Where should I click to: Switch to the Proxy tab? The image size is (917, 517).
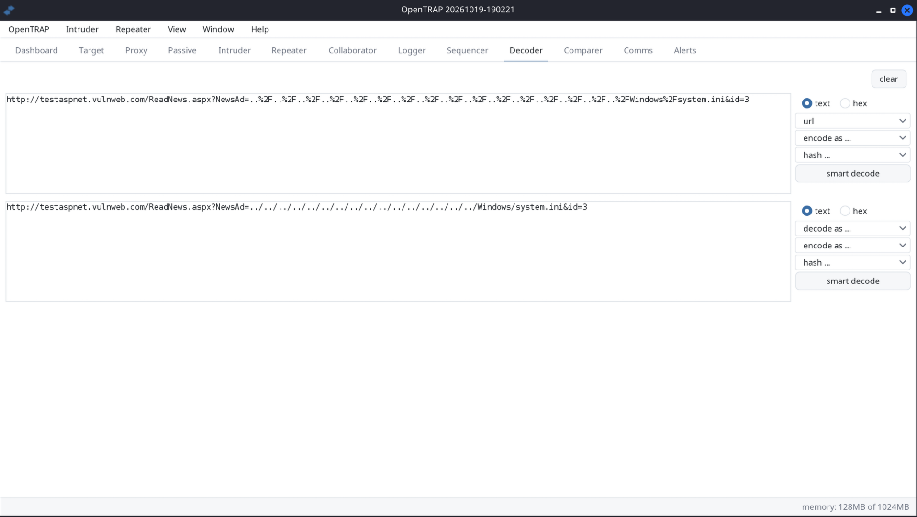pyautogui.click(x=136, y=50)
